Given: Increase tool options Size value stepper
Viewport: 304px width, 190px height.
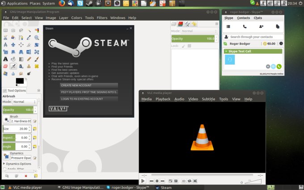Looking at the screenshot, I should pyautogui.click(x=30, y=127).
